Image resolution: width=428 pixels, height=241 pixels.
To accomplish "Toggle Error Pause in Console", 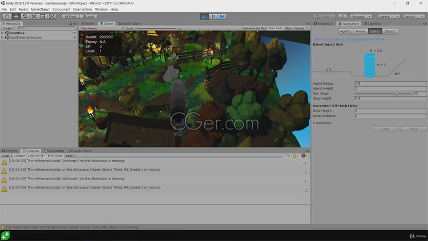I will click(55, 156).
